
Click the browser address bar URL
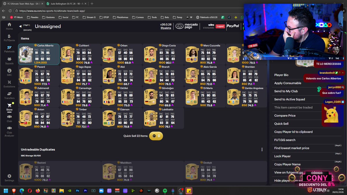[x=52, y=11]
